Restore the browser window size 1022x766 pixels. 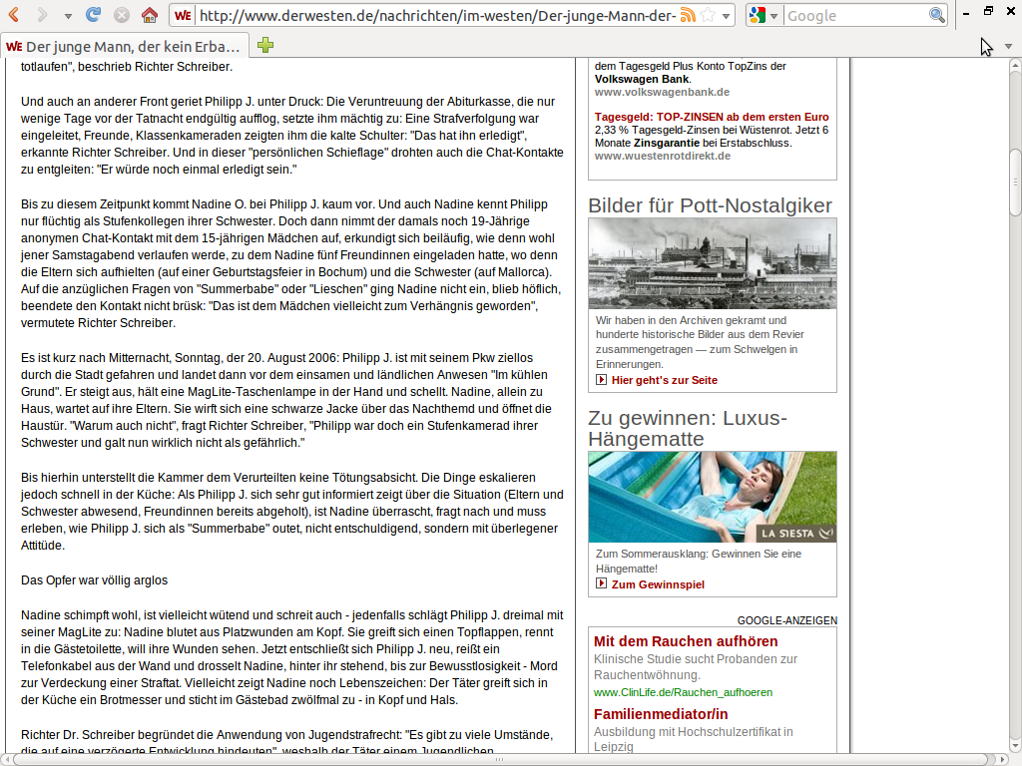[988, 11]
